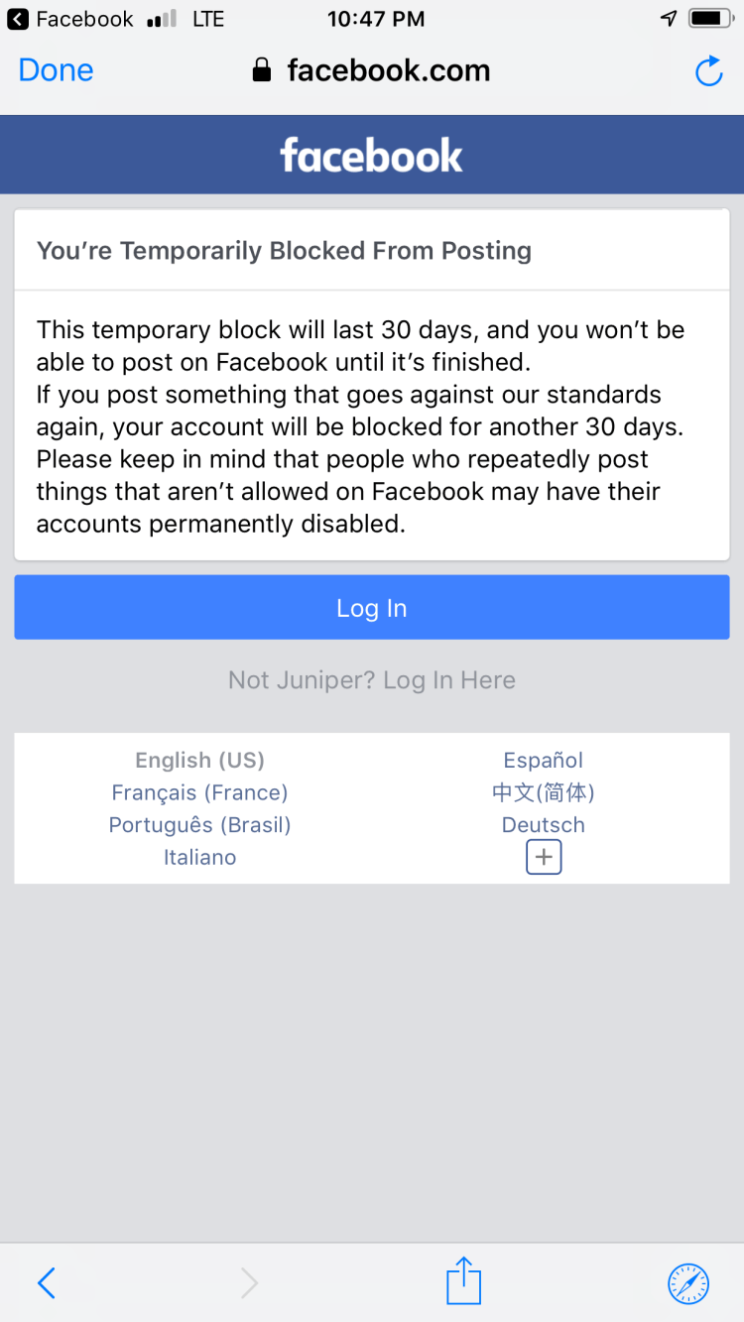Image resolution: width=744 pixels, height=1322 pixels.
Task: Expand more languages with the plus icon
Action: 544,857
